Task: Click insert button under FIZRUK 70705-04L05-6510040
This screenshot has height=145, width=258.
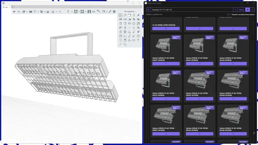Action: [x=199, y=63]
